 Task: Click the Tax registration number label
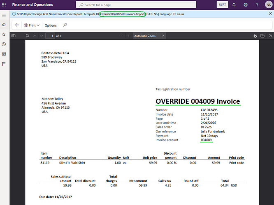(173, 89)
